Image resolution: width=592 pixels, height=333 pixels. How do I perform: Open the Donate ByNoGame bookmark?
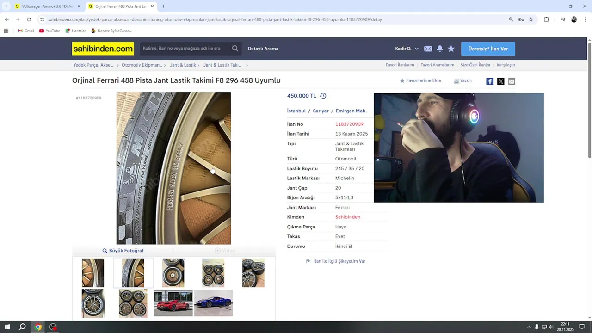[x=111, y=31]
